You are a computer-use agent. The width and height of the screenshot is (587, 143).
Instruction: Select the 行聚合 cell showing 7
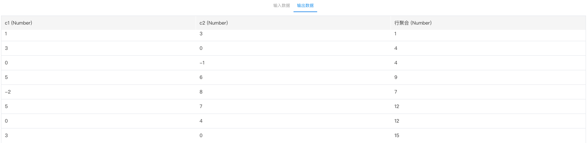(488, 92)
